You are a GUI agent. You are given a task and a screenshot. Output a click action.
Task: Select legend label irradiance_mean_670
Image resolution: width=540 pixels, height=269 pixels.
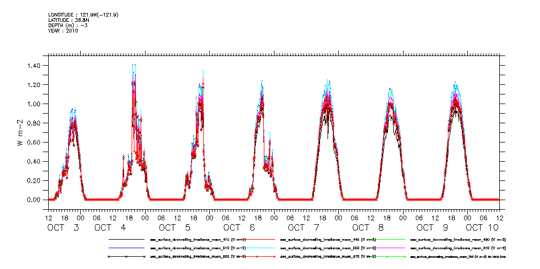pos(329,257)
